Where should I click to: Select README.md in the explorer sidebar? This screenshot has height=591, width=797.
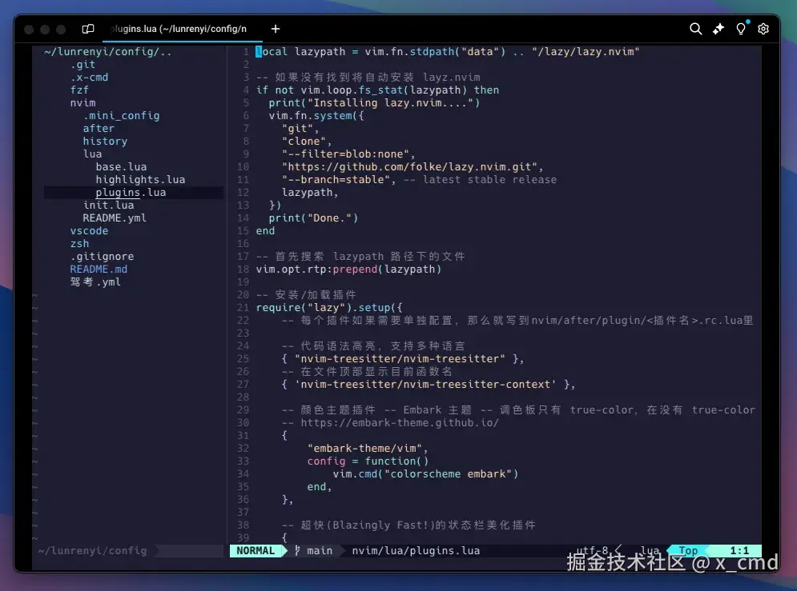99,269
